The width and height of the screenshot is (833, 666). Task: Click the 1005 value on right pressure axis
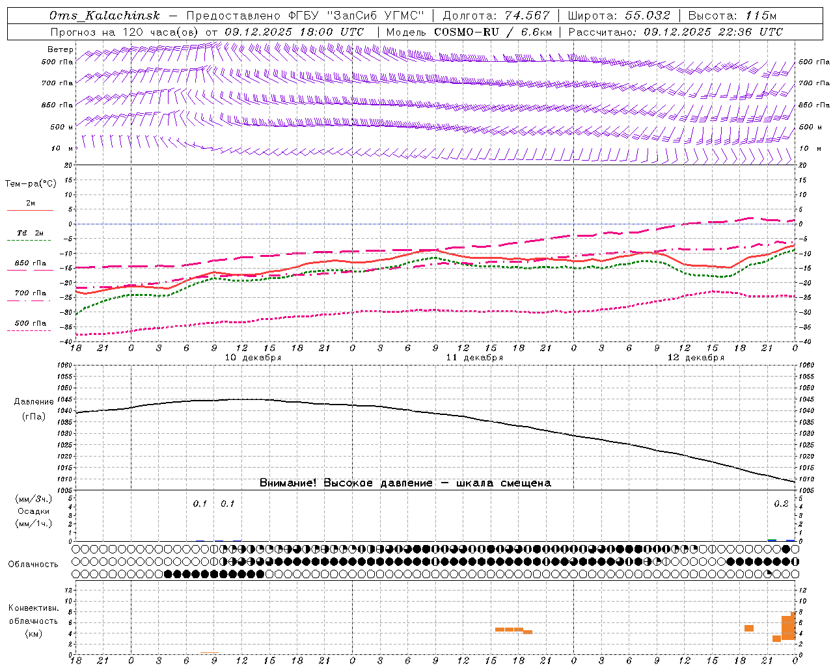(806, 490)
